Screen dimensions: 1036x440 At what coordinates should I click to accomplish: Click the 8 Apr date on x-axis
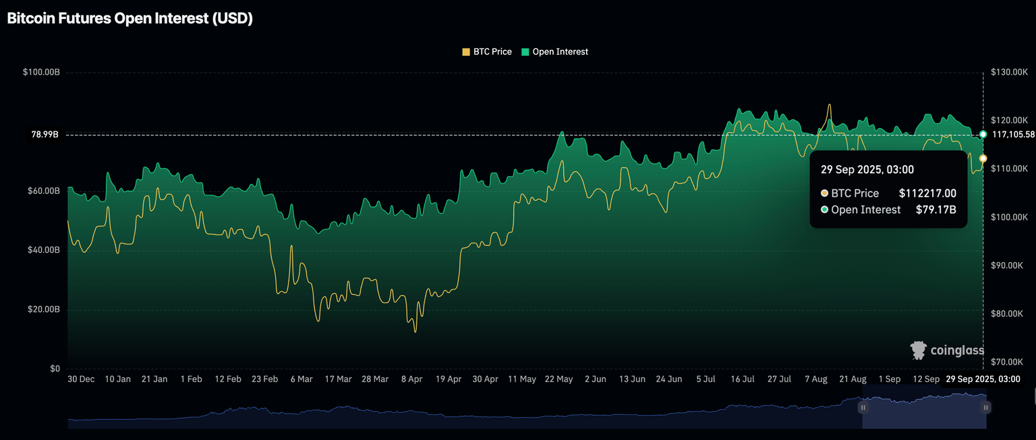[411, 379]
